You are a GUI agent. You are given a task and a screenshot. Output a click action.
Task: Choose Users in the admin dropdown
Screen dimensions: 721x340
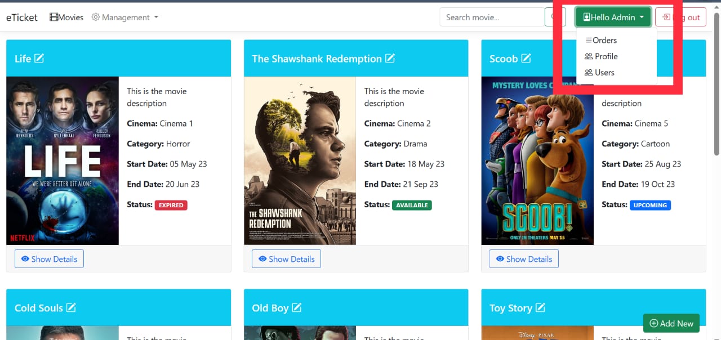[599, 73]
